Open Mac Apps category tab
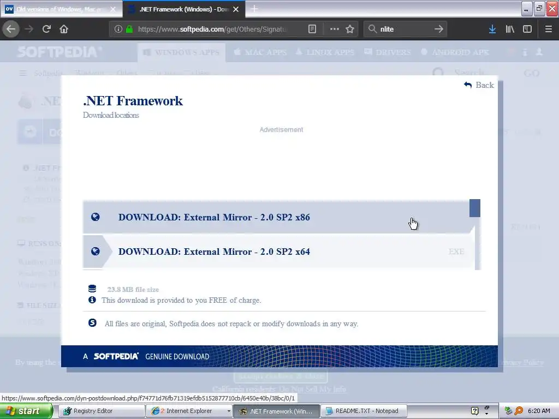Viewport: 559px width, 419px height. (x=260, y=52)
